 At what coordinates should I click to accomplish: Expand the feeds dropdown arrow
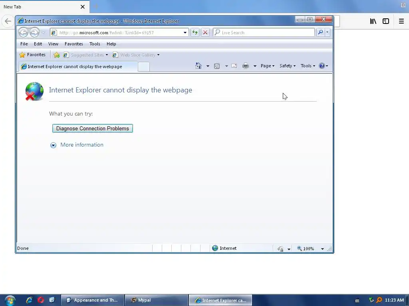[x=226, y=66]
